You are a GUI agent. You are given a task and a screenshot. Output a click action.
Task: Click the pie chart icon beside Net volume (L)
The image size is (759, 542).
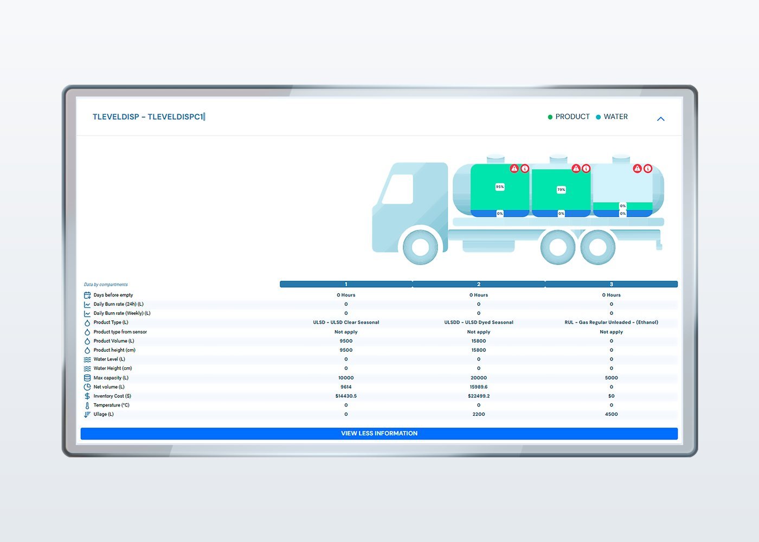tap(87, 387)
